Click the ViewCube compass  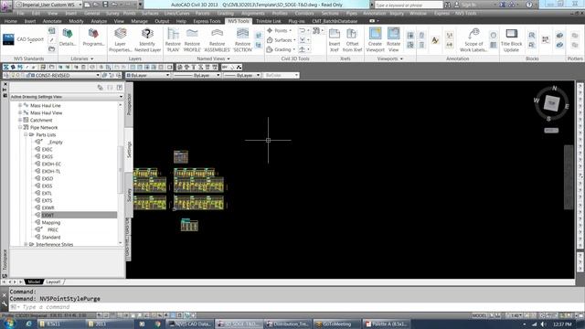551,103
